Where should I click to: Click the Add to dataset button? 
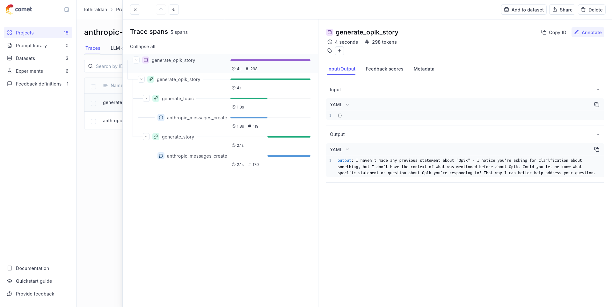coord(524,10)
